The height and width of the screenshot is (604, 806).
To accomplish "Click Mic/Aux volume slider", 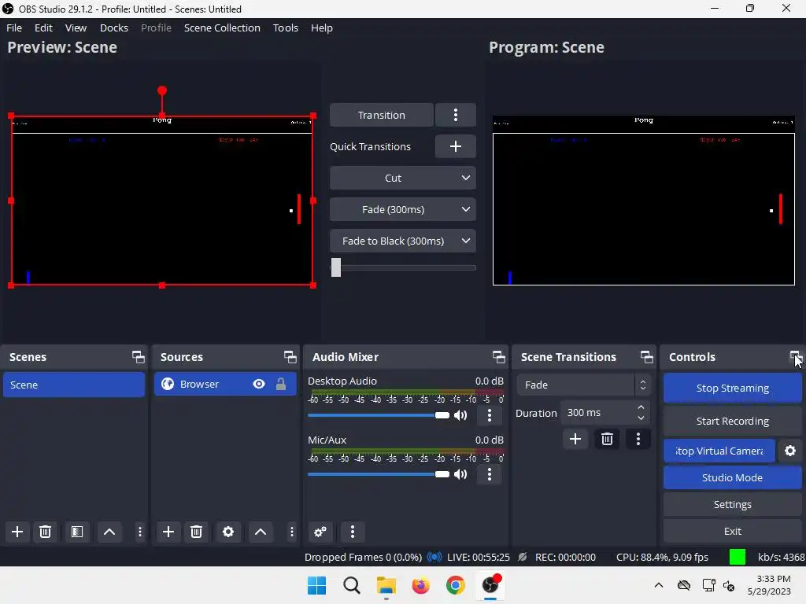I will point(379,474).
